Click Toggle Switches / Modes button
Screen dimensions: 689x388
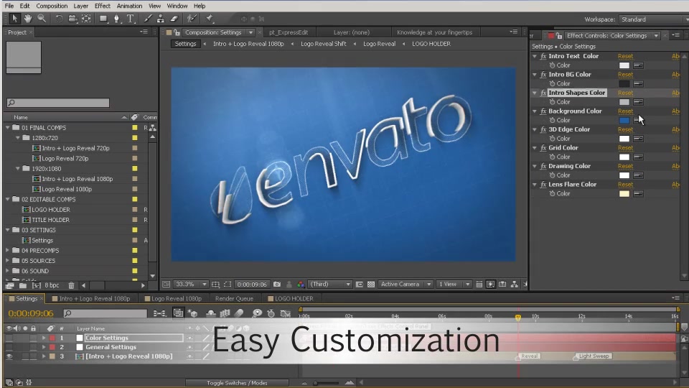click(x=237, y=383)
